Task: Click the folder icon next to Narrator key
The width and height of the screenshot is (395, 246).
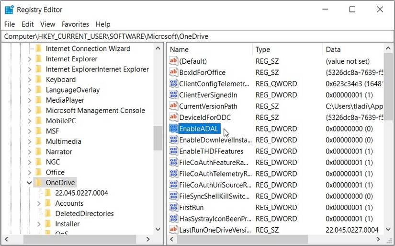Action: [x=39, y=152]
